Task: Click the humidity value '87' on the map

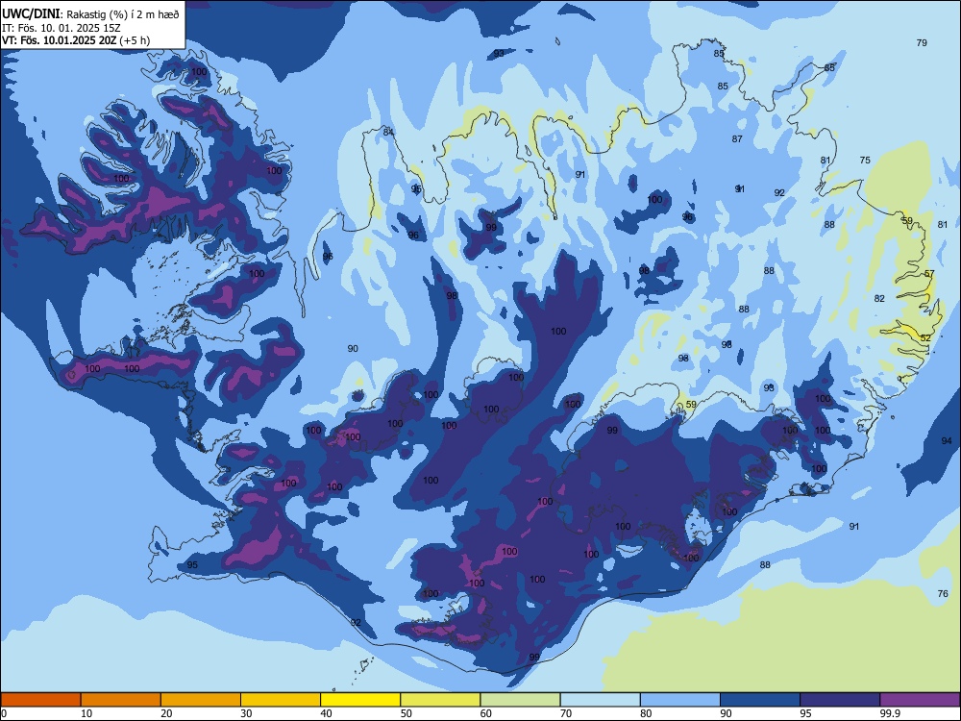Action: (737, 139)
